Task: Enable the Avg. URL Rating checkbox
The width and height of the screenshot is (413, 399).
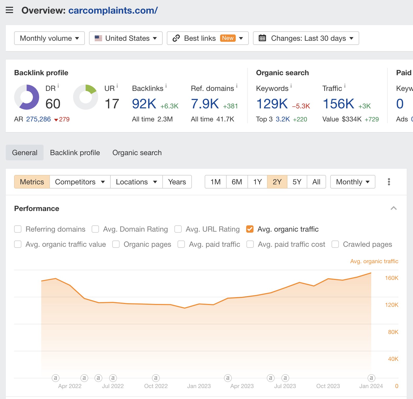Action: (x=178, y=229)
